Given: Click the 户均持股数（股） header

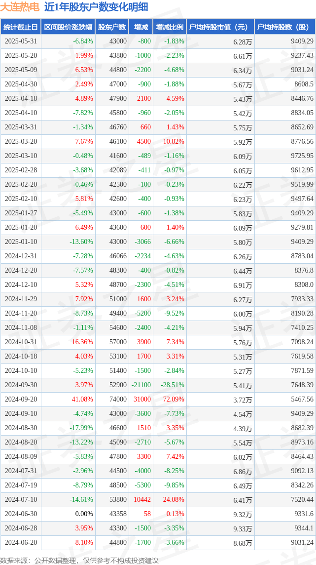Looking at the screenshot, I should [x=285, y=27].
